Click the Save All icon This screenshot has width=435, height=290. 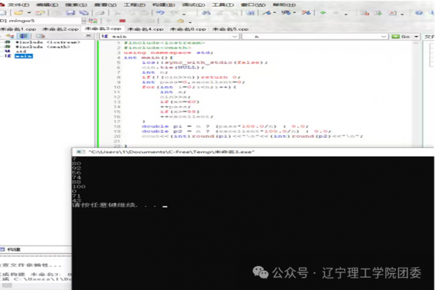click(x=83, y=13)
